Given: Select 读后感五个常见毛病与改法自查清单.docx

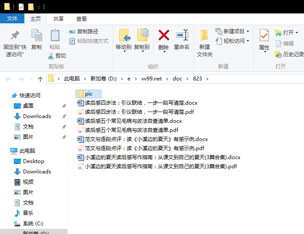Looking at the screenshot, I should coord(130,121).
